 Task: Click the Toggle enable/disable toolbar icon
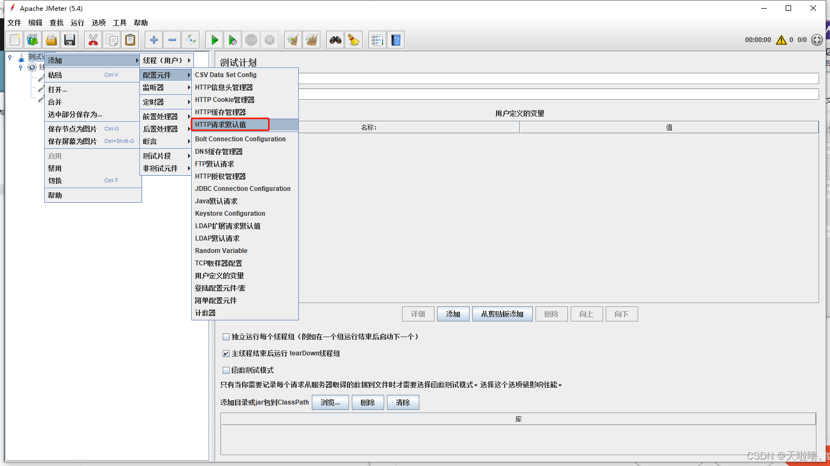point(191,40)
